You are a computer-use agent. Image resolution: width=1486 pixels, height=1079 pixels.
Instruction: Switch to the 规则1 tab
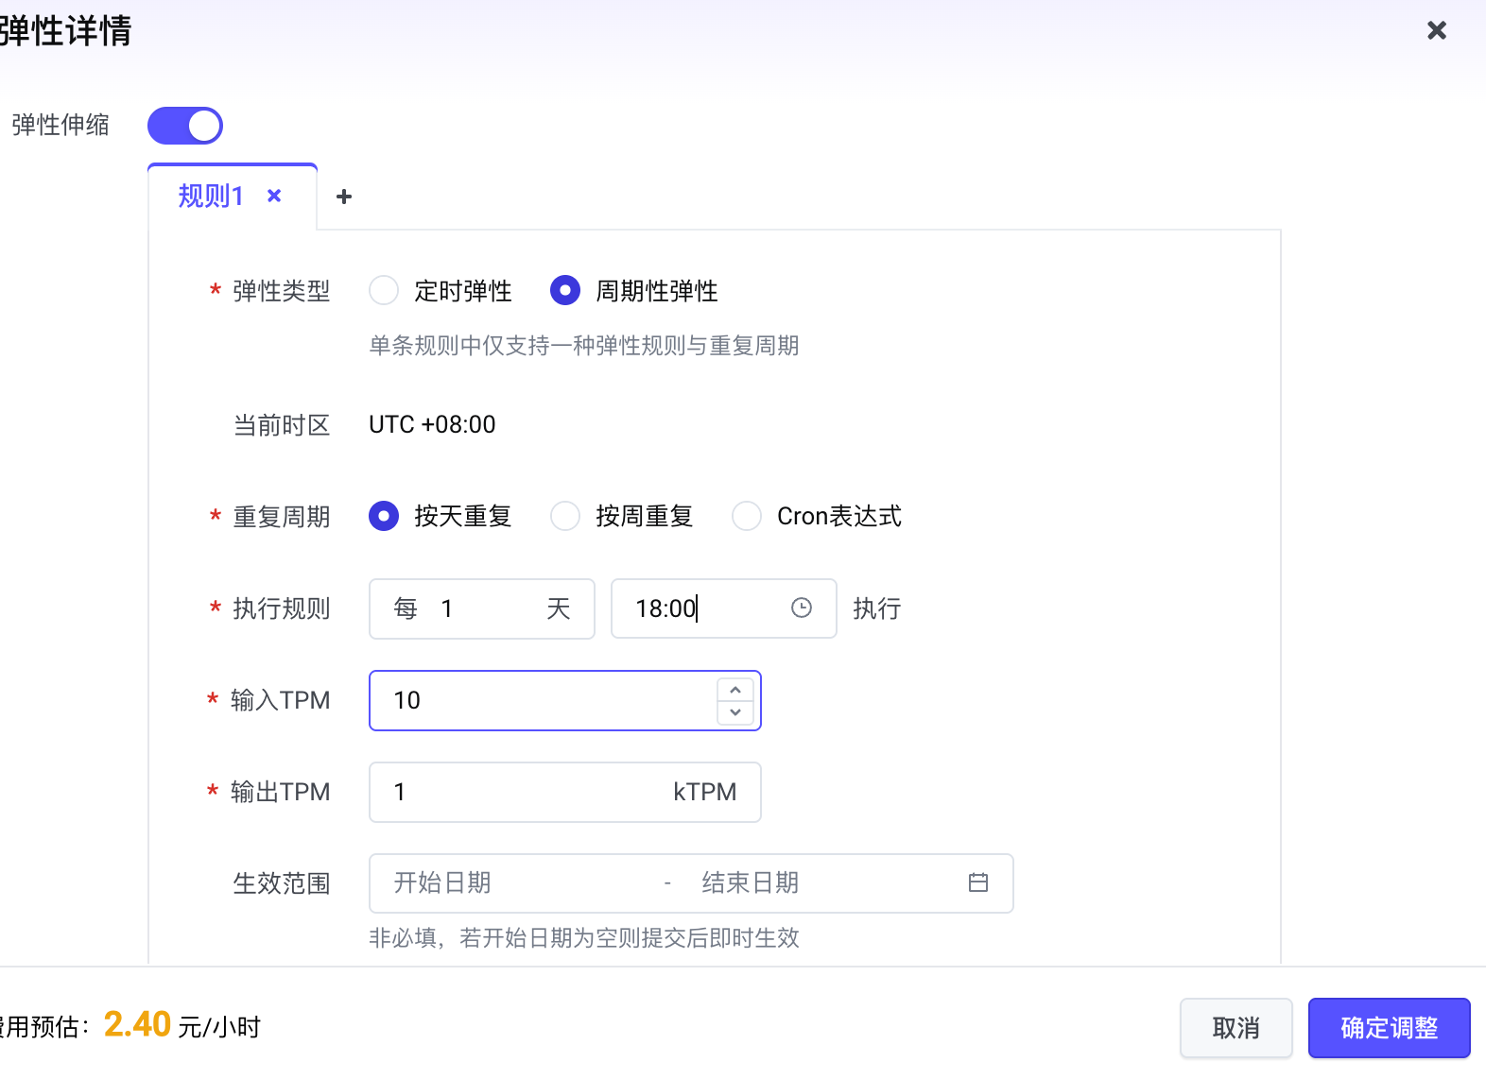(x=211, y=197)
